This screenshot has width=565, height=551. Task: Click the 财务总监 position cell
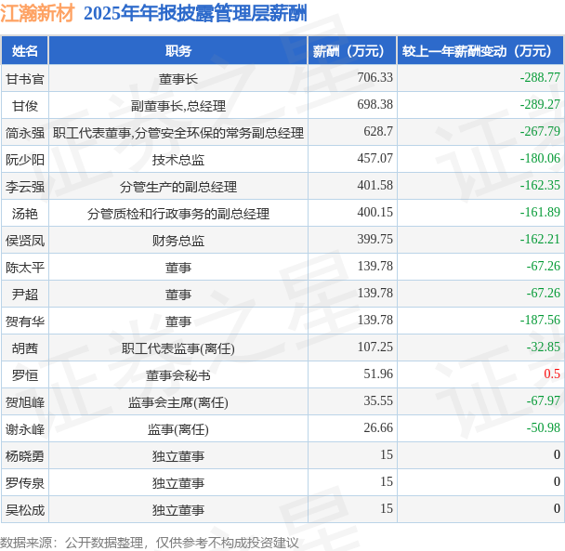(178, 241)
